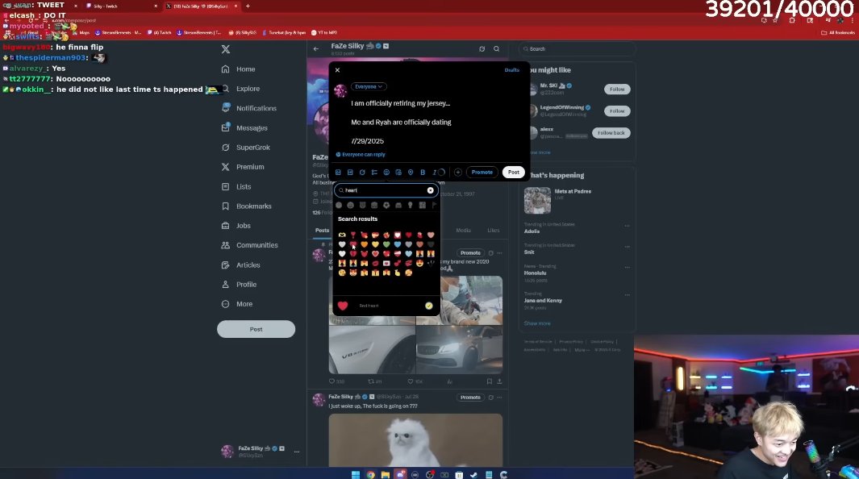Show more trending topics
The image size is (859, 479).
(537, 323)
